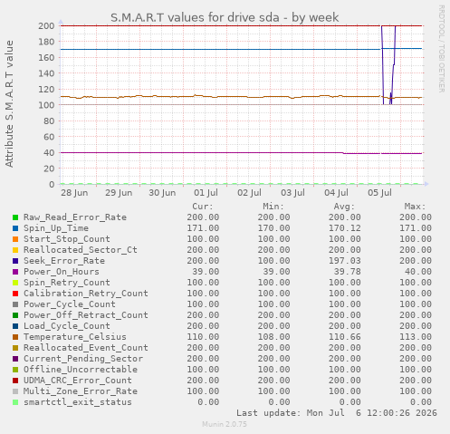Click the Seek_Error_Rate dark blue swatch
Image resolution: width=450 pixels, height=434 pixels.
coord(15,261)
